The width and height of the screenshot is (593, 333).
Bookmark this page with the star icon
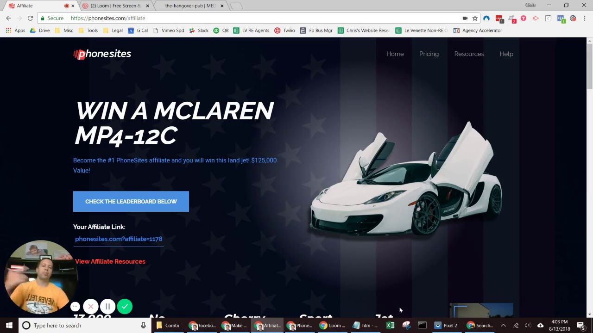475,18
